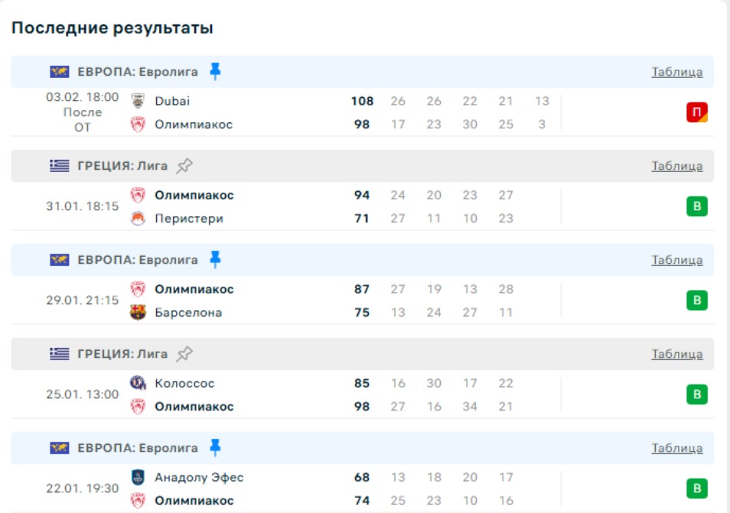Image resolution: width=730 pixels, height=513 pixels.
Task: Open Таблица link above the Перистери match
Action: [676, 166]
